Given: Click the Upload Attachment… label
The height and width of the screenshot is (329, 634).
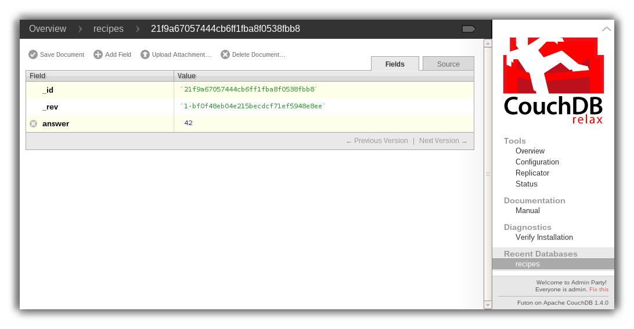Looking at the screenshot, I should (x=182, y=54).
